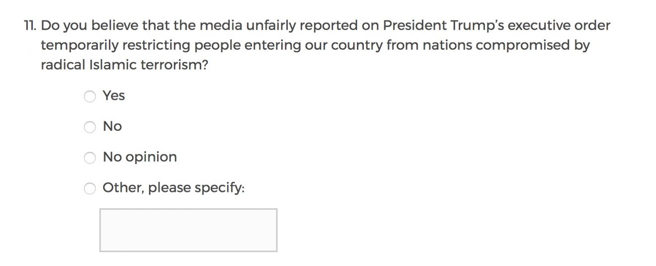Click the question number "11."

click(30, 25)
